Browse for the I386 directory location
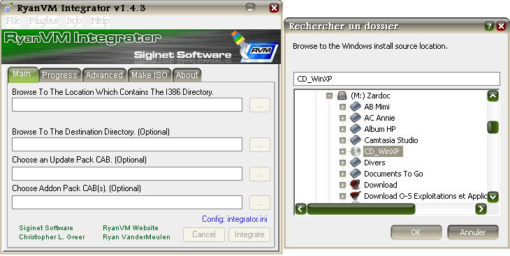The width and height of the screenshot is (510, 256). coord(260,105)
